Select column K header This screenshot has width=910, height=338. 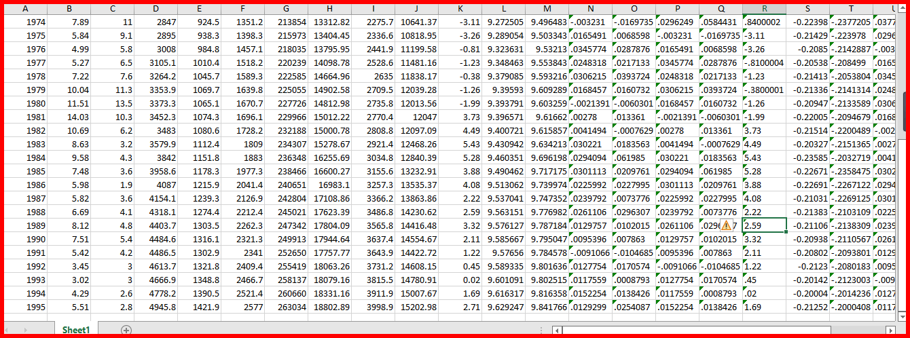460,9
